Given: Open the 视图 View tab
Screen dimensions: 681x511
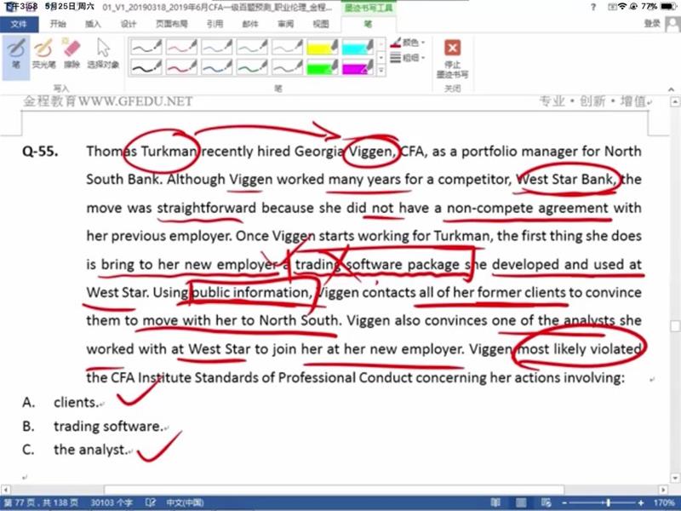Looking at the screenshot, I should 321,24.
